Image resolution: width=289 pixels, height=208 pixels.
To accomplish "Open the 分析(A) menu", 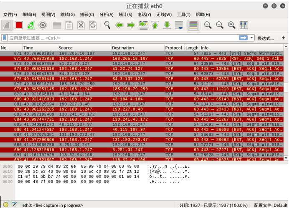I will coord(106,15).
